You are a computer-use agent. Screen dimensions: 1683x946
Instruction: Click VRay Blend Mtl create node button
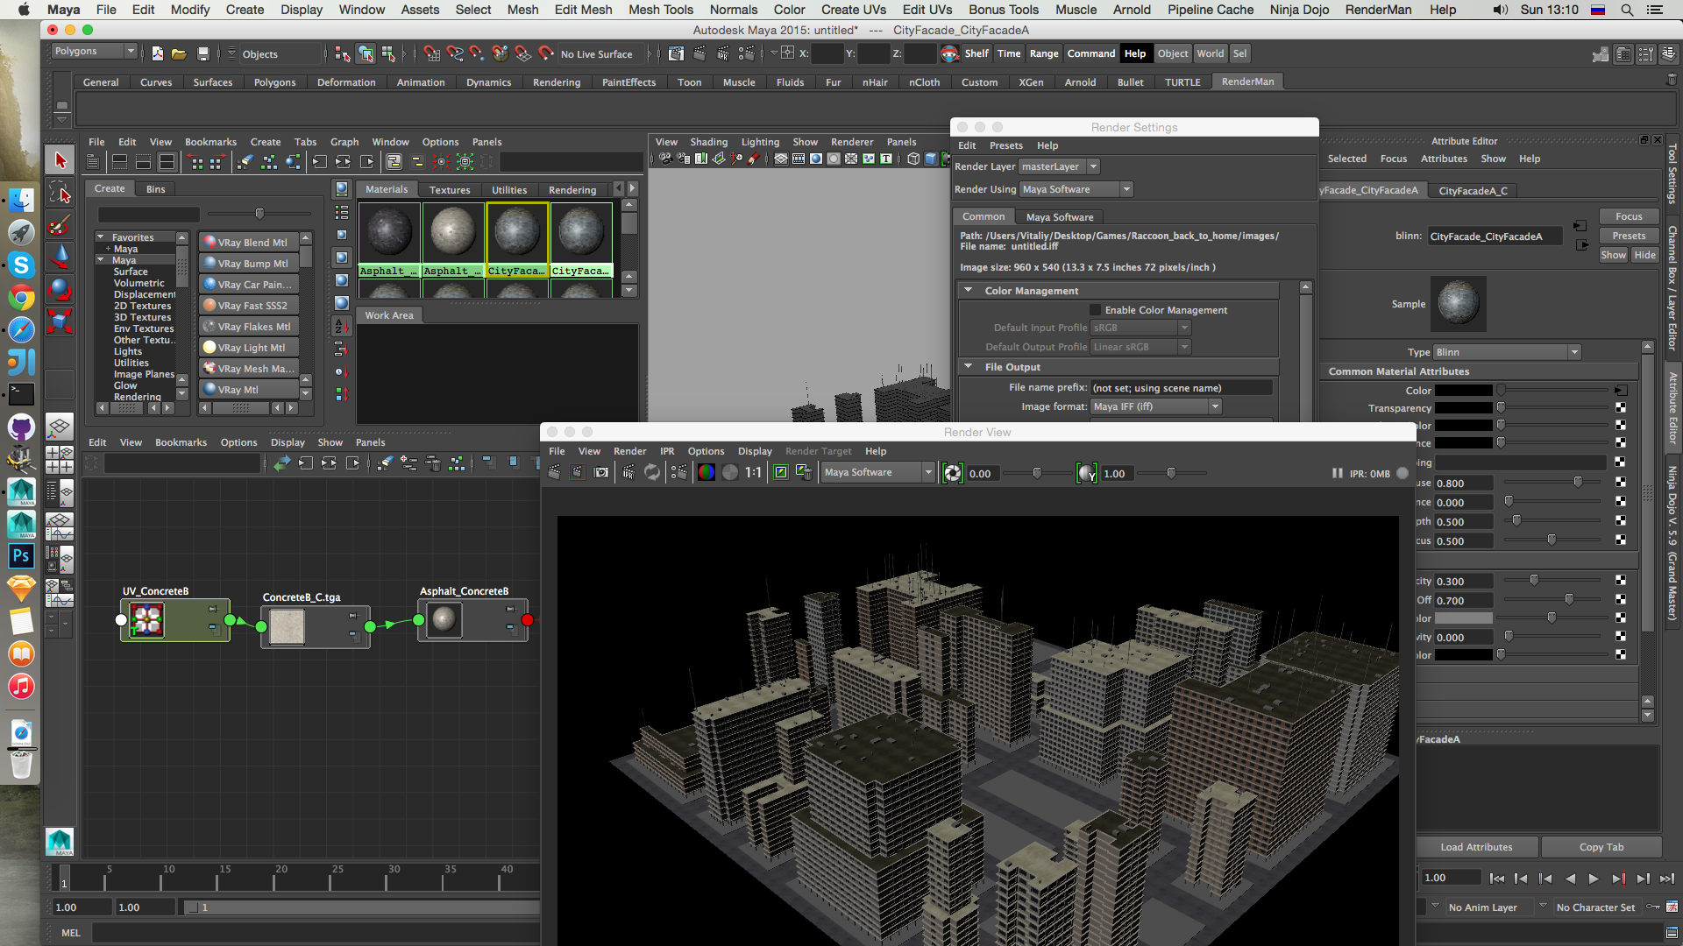[249, 243]
